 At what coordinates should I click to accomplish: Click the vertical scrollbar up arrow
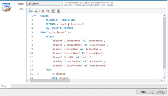(164, 16)
